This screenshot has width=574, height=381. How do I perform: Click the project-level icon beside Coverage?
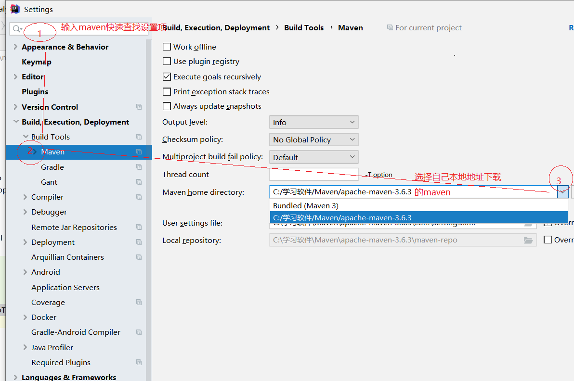139,303
